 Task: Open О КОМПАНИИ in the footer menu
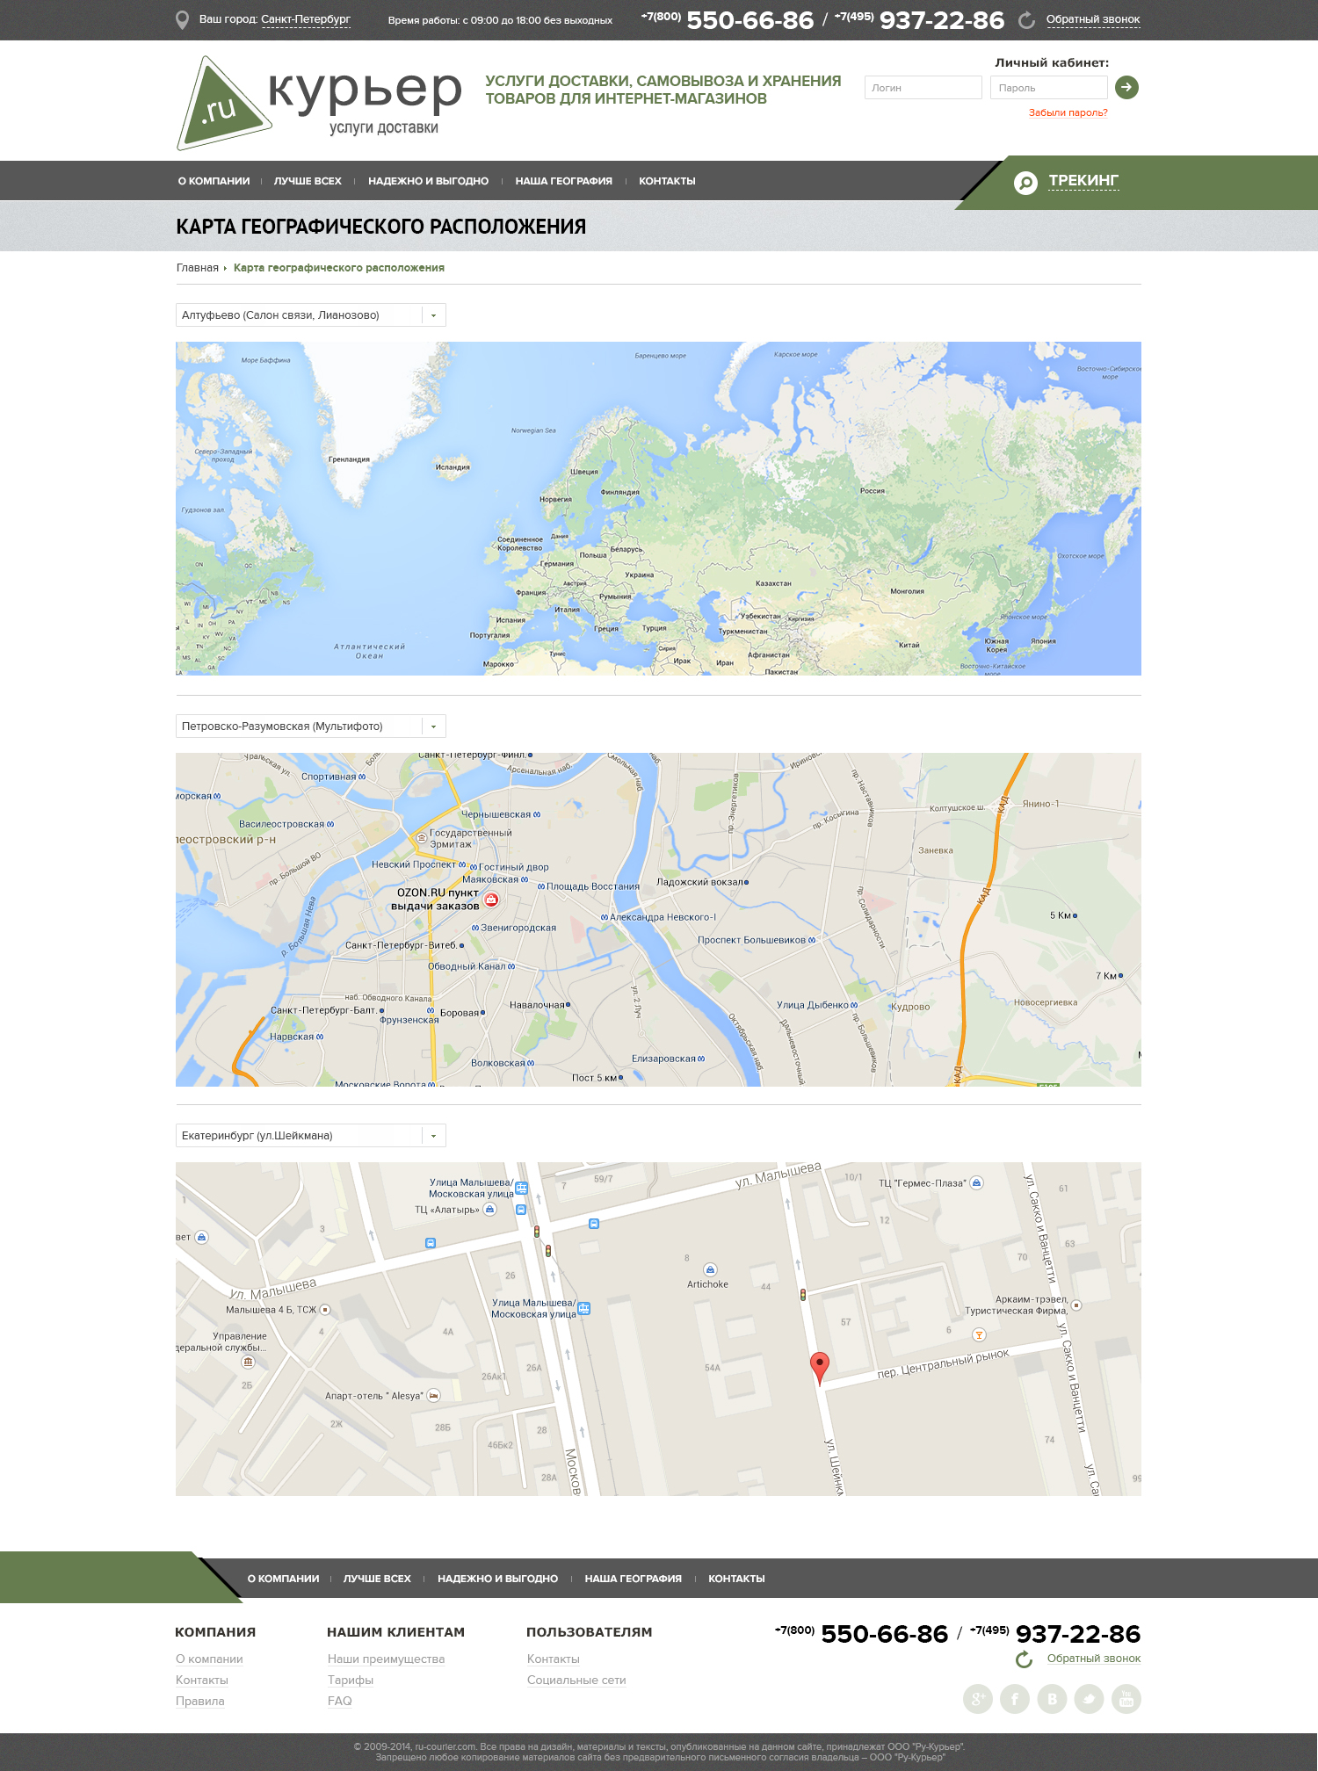click(x=283, y=1579)
